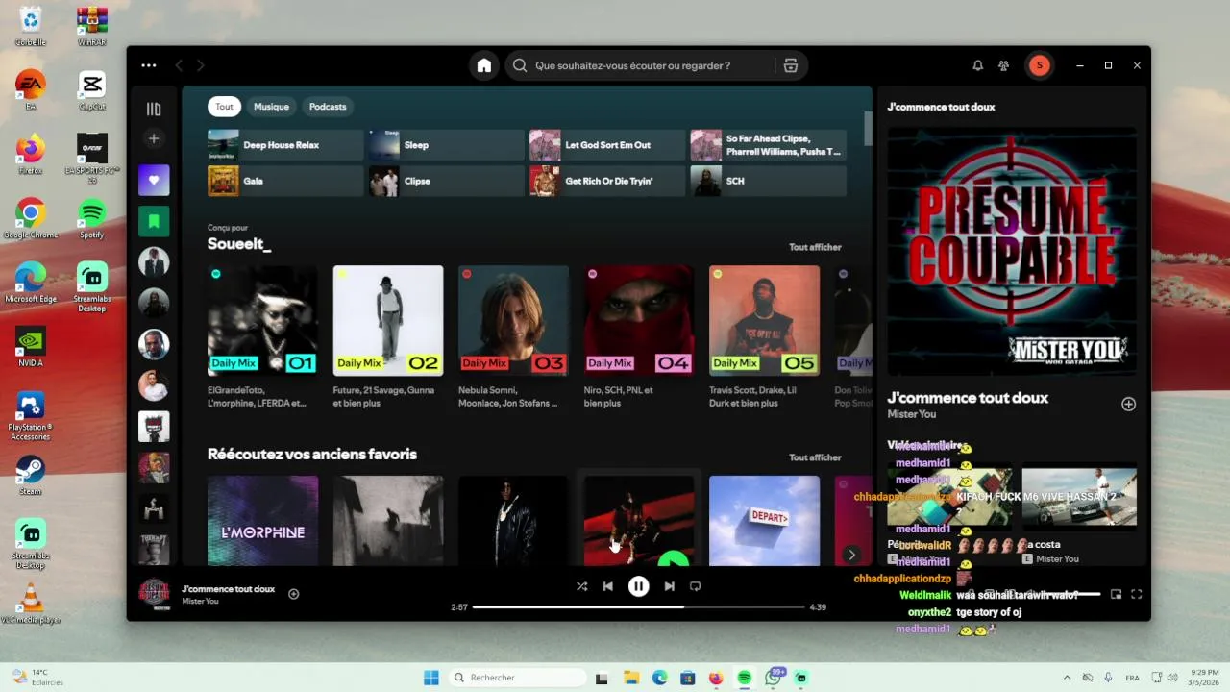
Task: Click the plus create playlist icon in sidebar
Action: (154, 138)
